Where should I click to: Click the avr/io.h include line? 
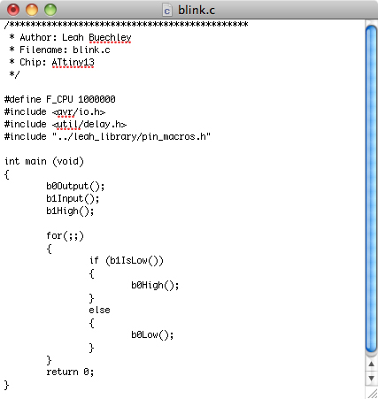click(55, 112)
